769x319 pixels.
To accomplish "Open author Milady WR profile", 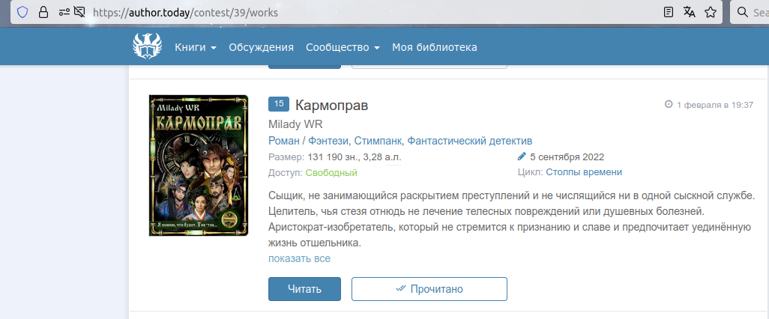I will click(296, 124).
